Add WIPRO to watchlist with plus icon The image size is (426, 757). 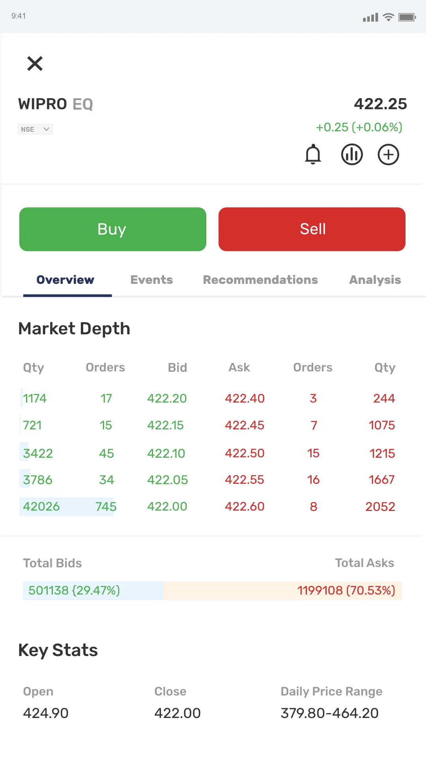tap(389, 154)
